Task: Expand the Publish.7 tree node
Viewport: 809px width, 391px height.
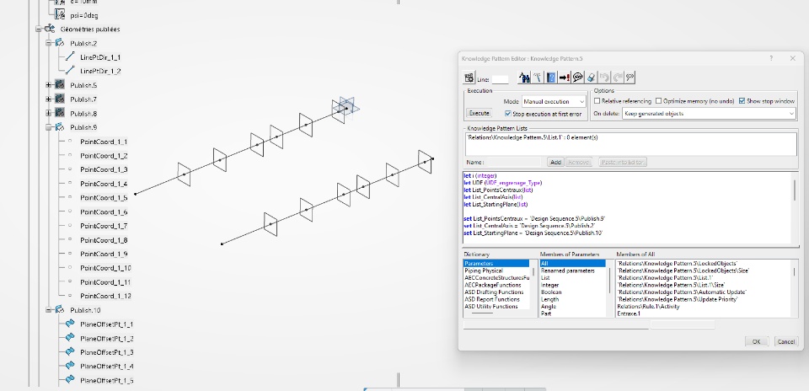Action: click(x=49, y=99)
